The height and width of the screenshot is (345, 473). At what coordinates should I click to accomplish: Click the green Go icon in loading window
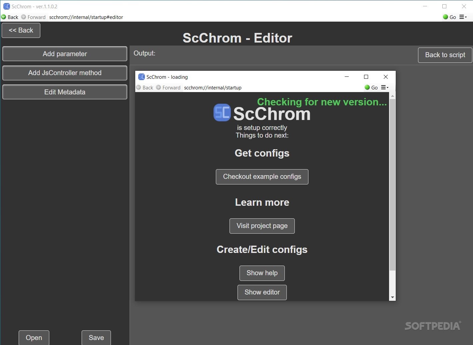(367, 87)
